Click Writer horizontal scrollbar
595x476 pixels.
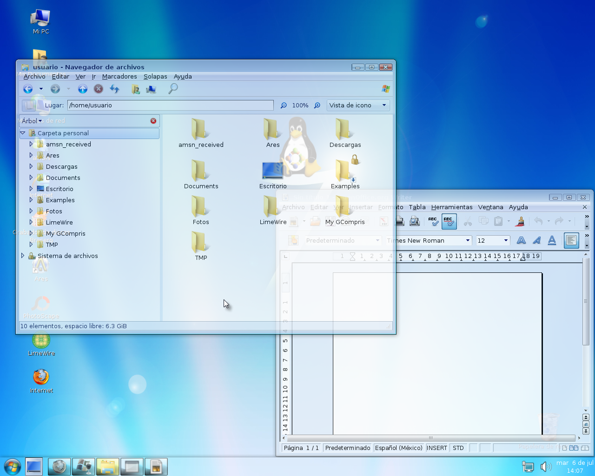431,438
